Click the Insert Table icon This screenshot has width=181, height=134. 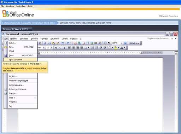(x=87, y=43)
